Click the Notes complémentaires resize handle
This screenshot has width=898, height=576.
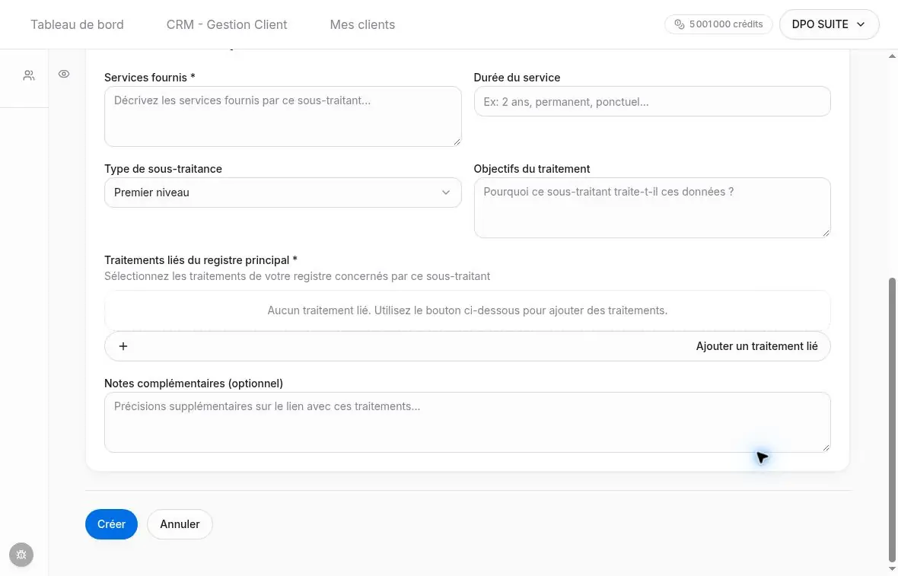coord(825,447)
